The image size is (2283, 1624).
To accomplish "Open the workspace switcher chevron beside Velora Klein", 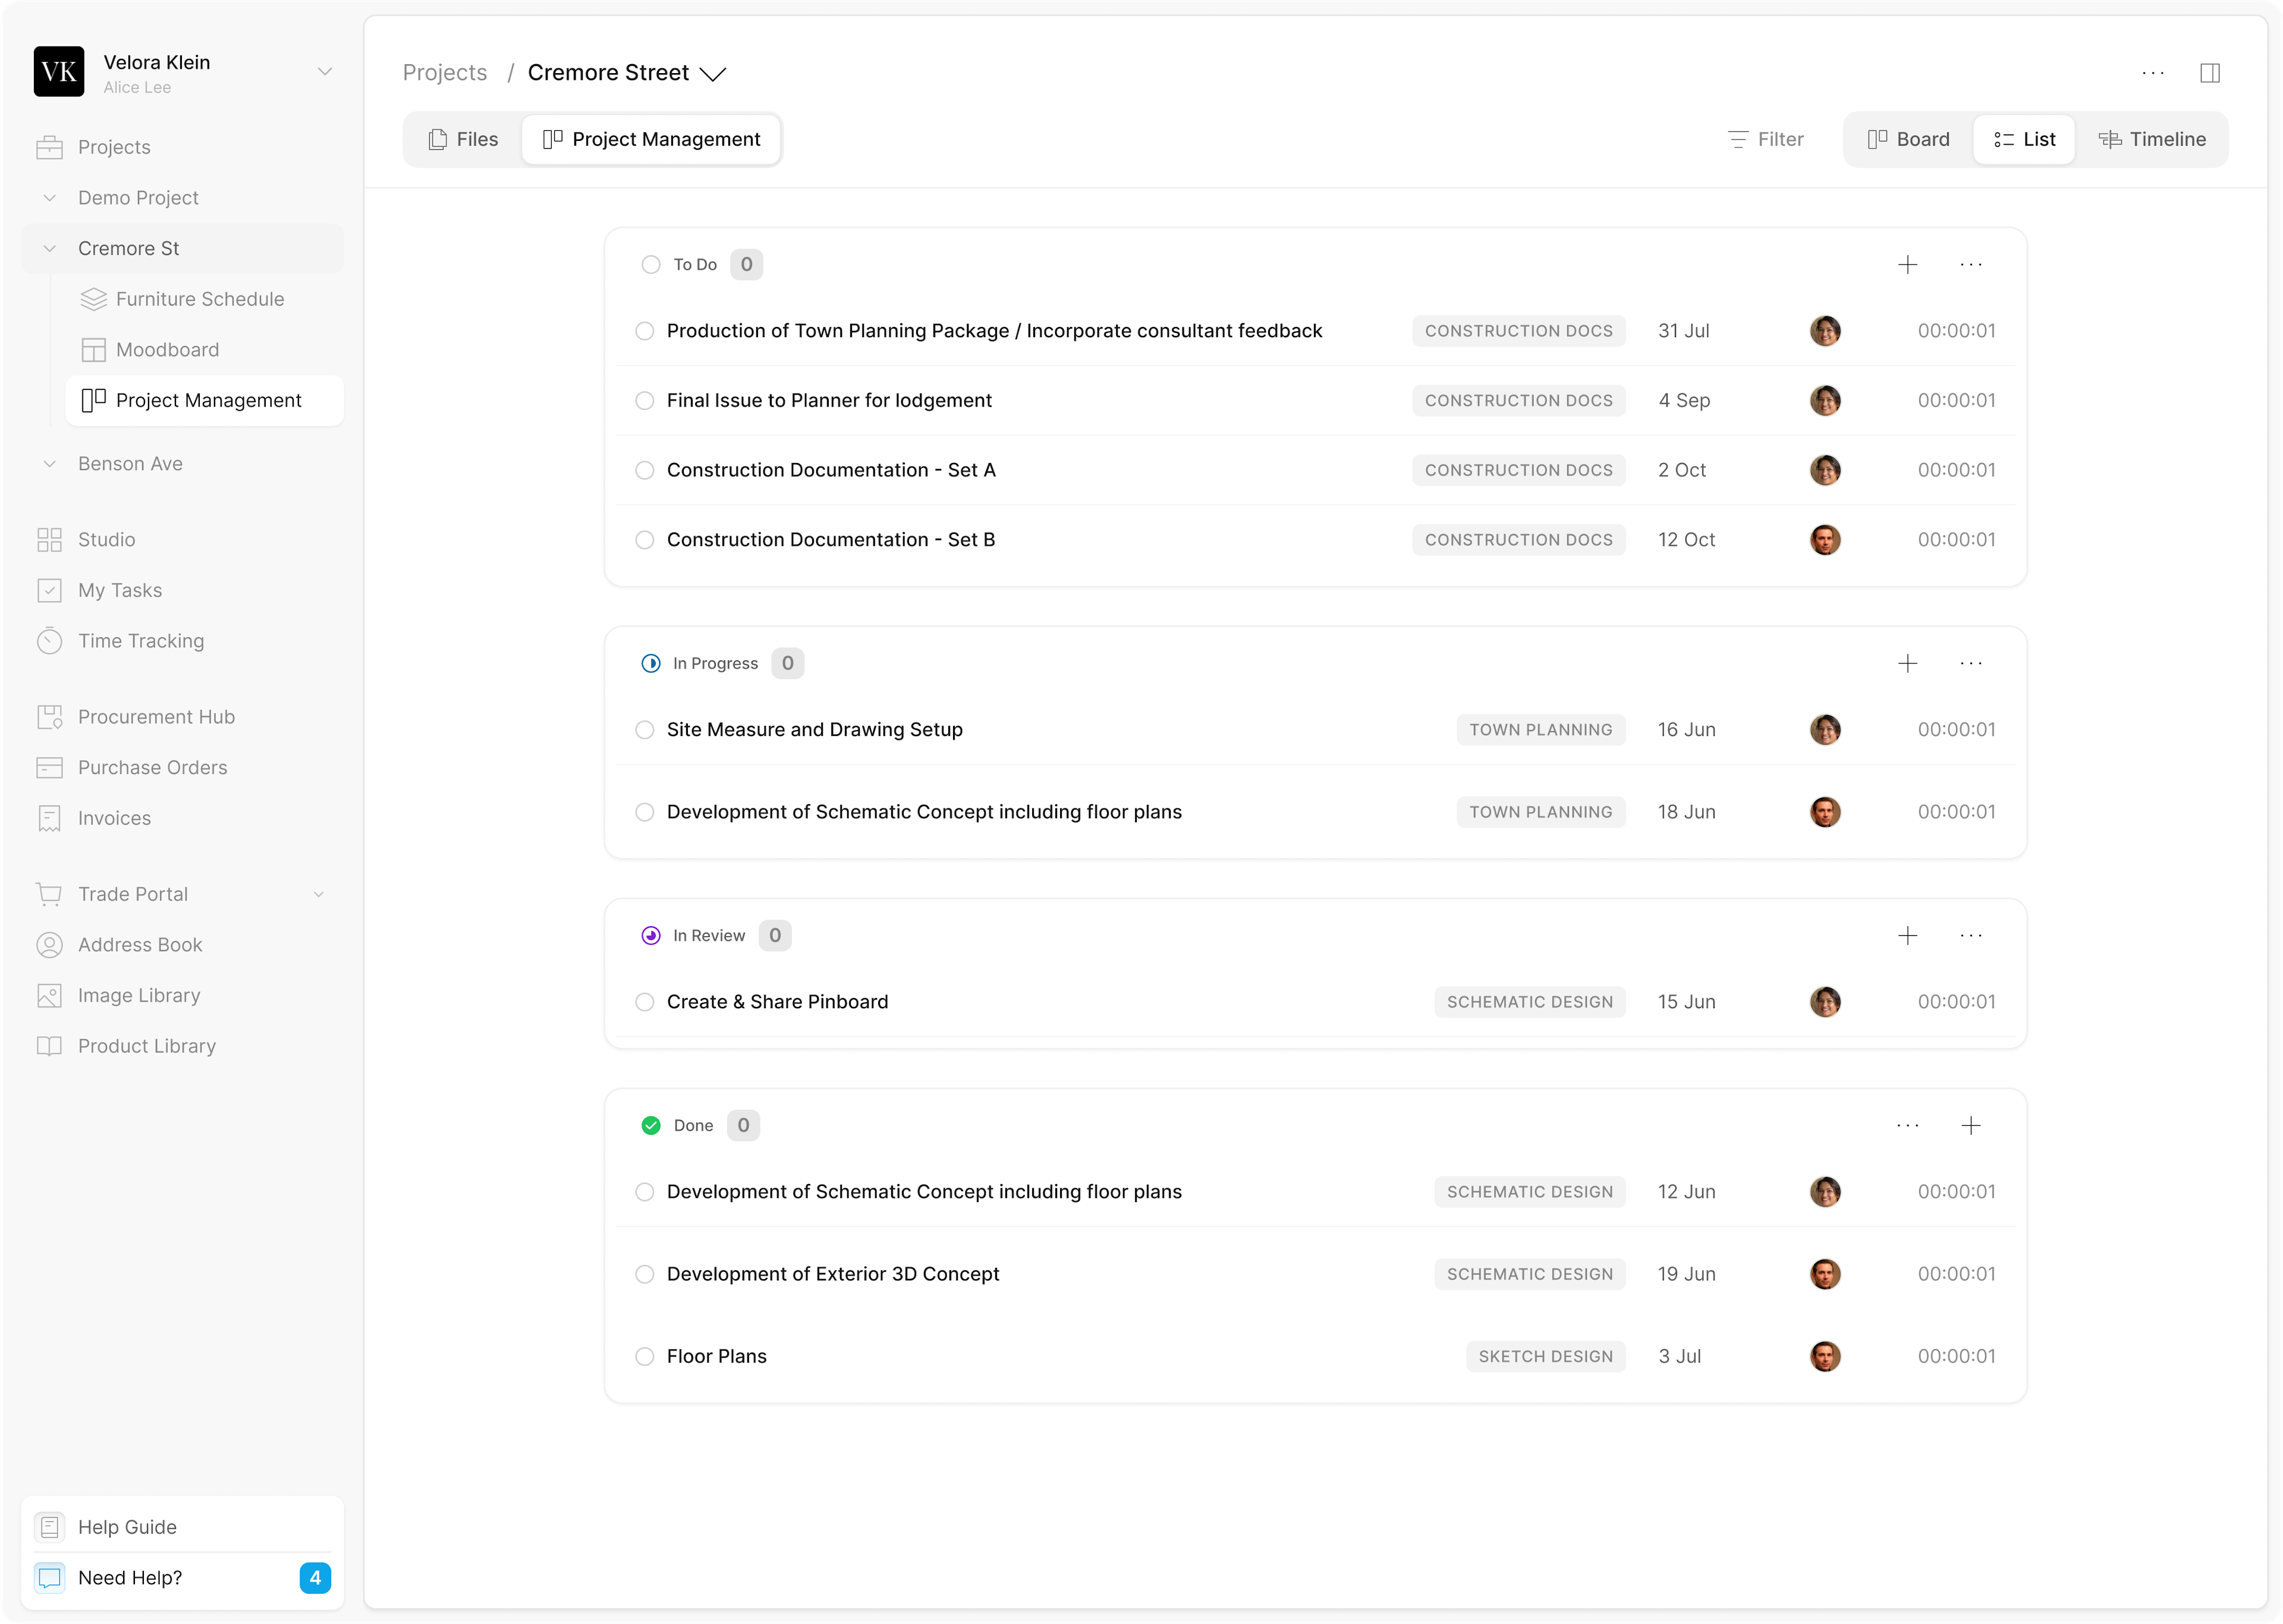I will click(x=324, y=71).
